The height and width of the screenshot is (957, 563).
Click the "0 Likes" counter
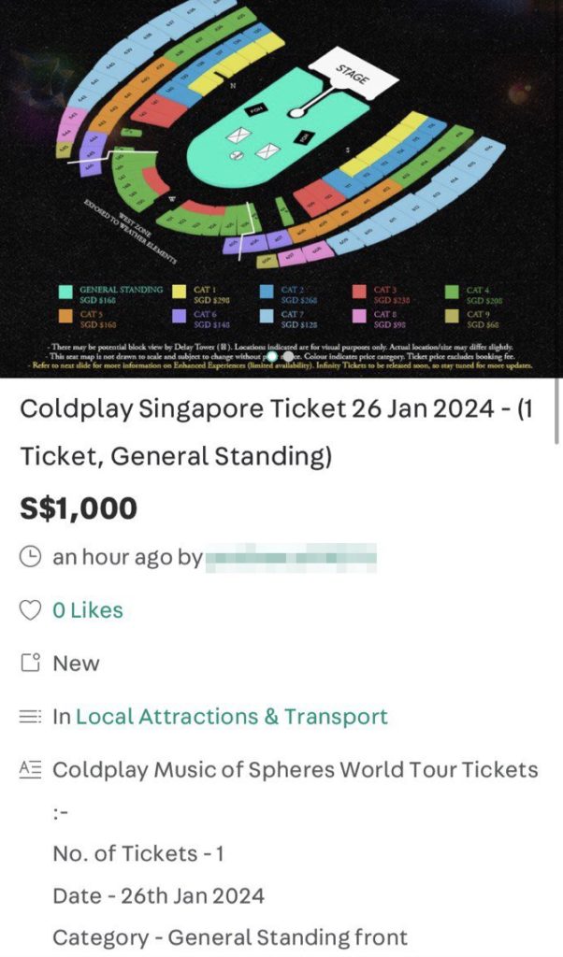(88, 609)
